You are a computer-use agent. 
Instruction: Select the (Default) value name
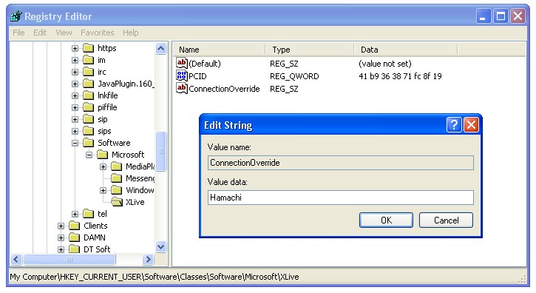click(x=205, y=64)
